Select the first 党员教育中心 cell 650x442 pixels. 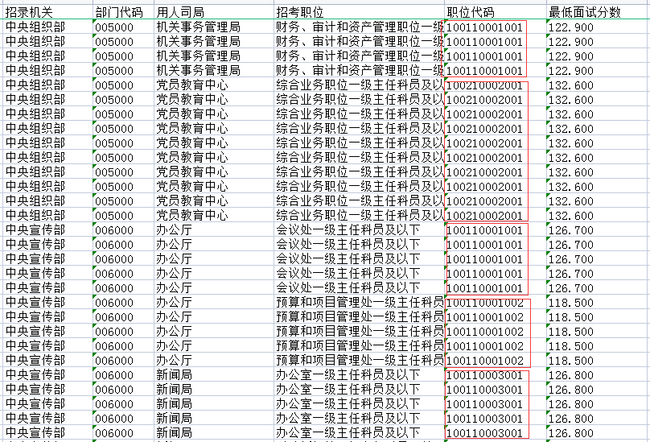(214, 85)
